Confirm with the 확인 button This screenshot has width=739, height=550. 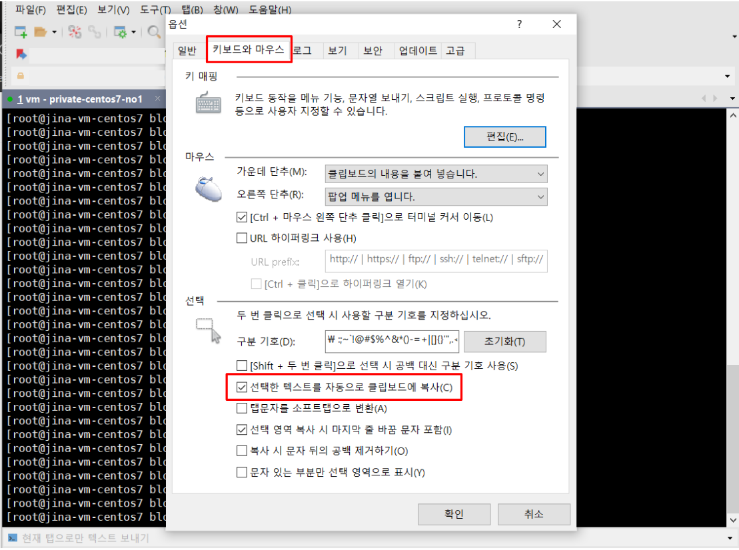point(454,514)
